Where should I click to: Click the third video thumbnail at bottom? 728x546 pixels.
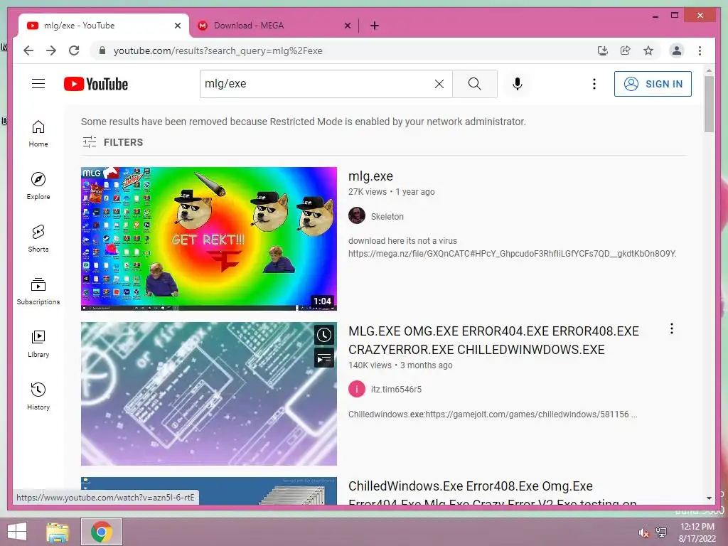point(209,491)
